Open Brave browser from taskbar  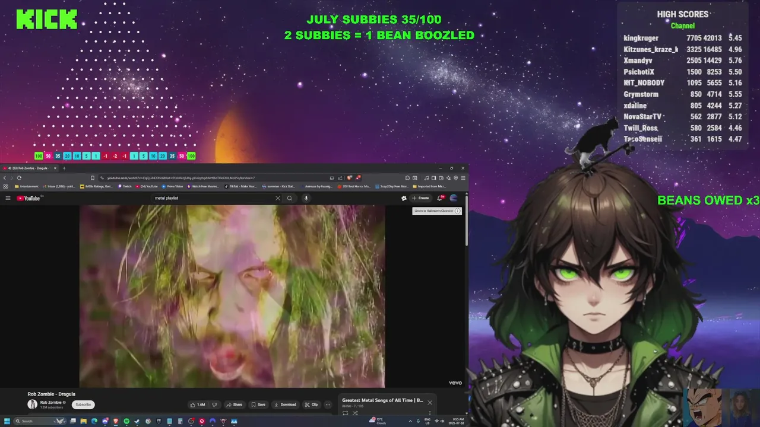coord(116,421)
